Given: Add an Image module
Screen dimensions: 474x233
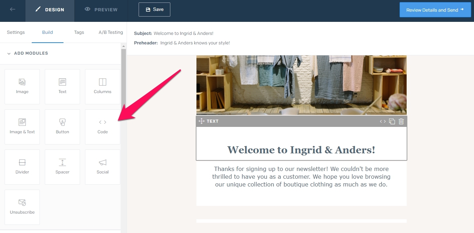Looking at the screenshot, I should point(22,87).
